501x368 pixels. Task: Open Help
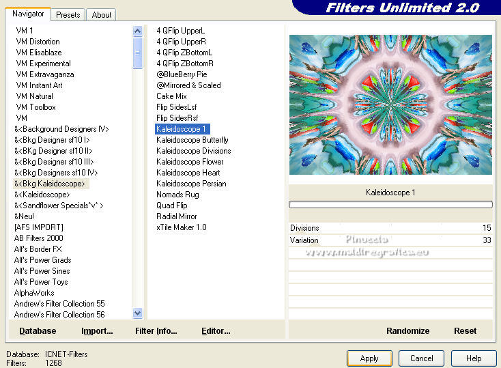[x=474, y=358]
